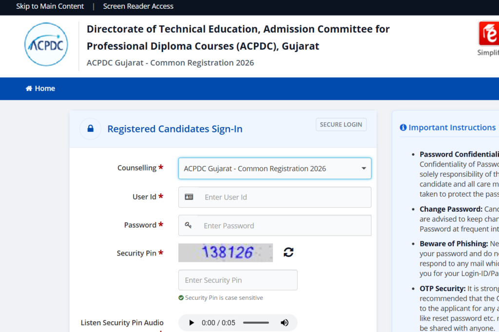This screenshot has width=499, height=332.
Task: Click the Registered Candidates Sign-In heading
Action: 175,129
